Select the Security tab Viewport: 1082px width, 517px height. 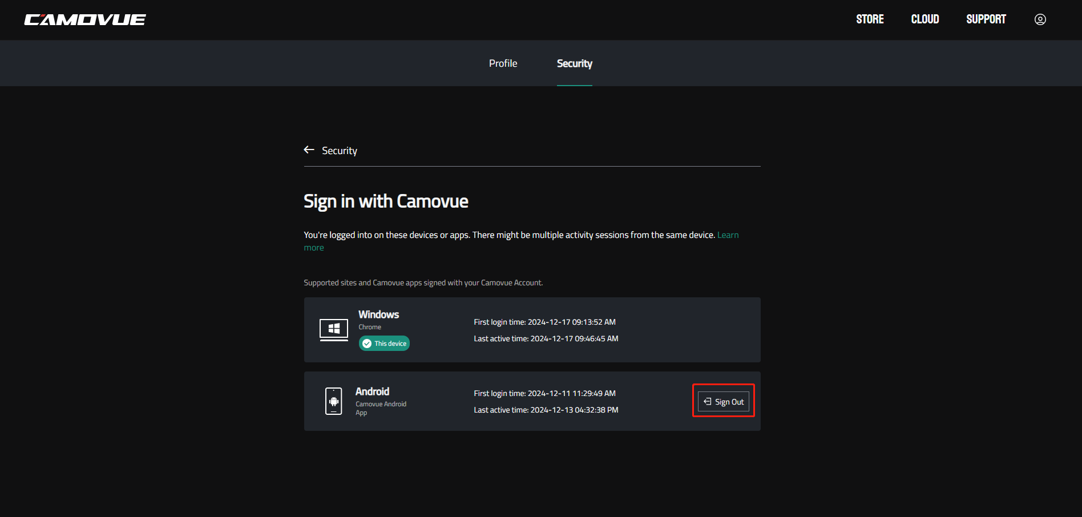pyautogui.click(x=575, y=63)
